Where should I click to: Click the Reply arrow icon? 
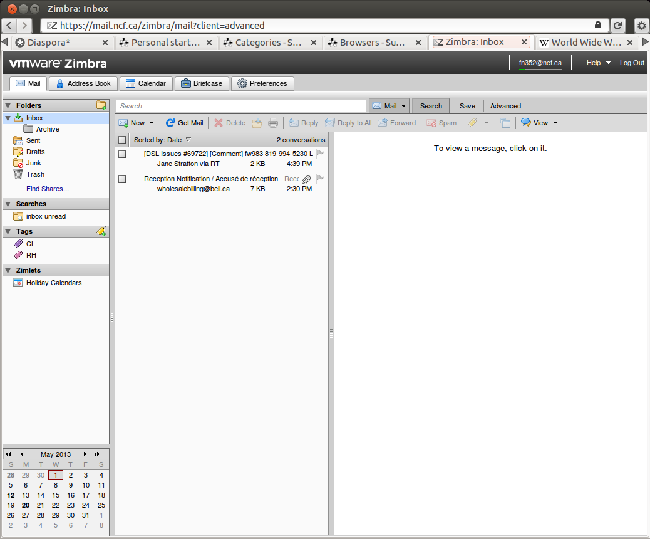coord(294,123)
